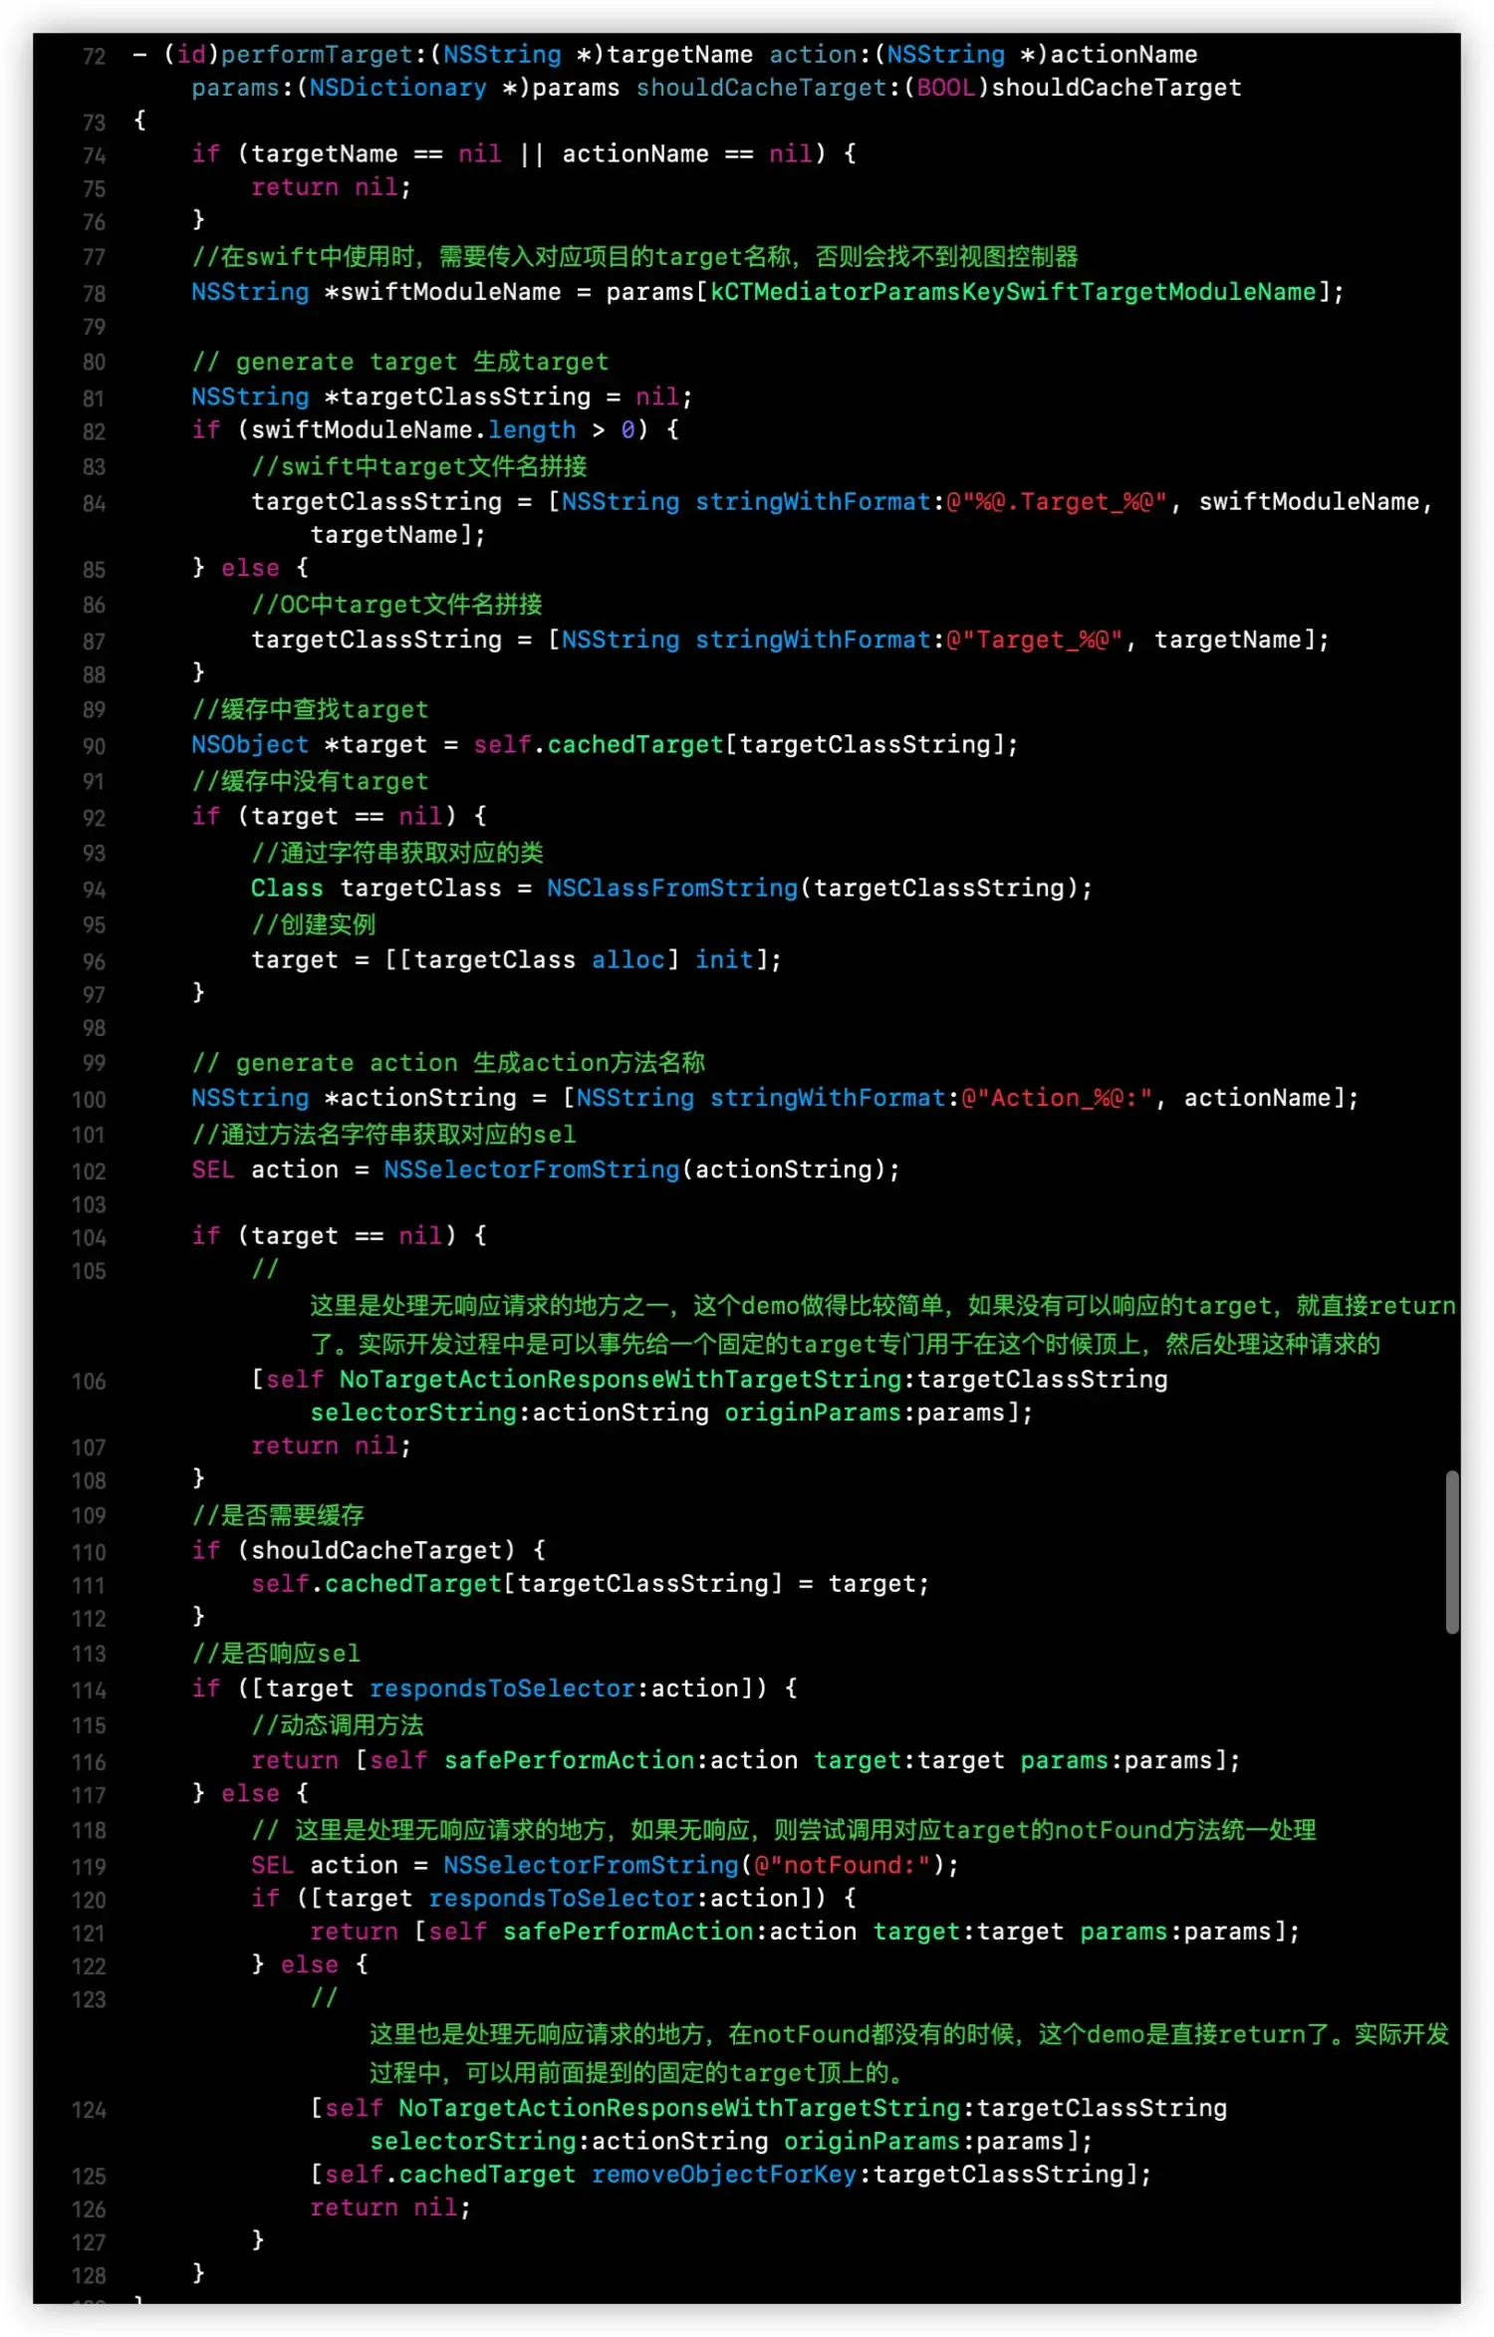Click gutter line number 125
The image size is (1494, 2337).
click(89, 2176)
